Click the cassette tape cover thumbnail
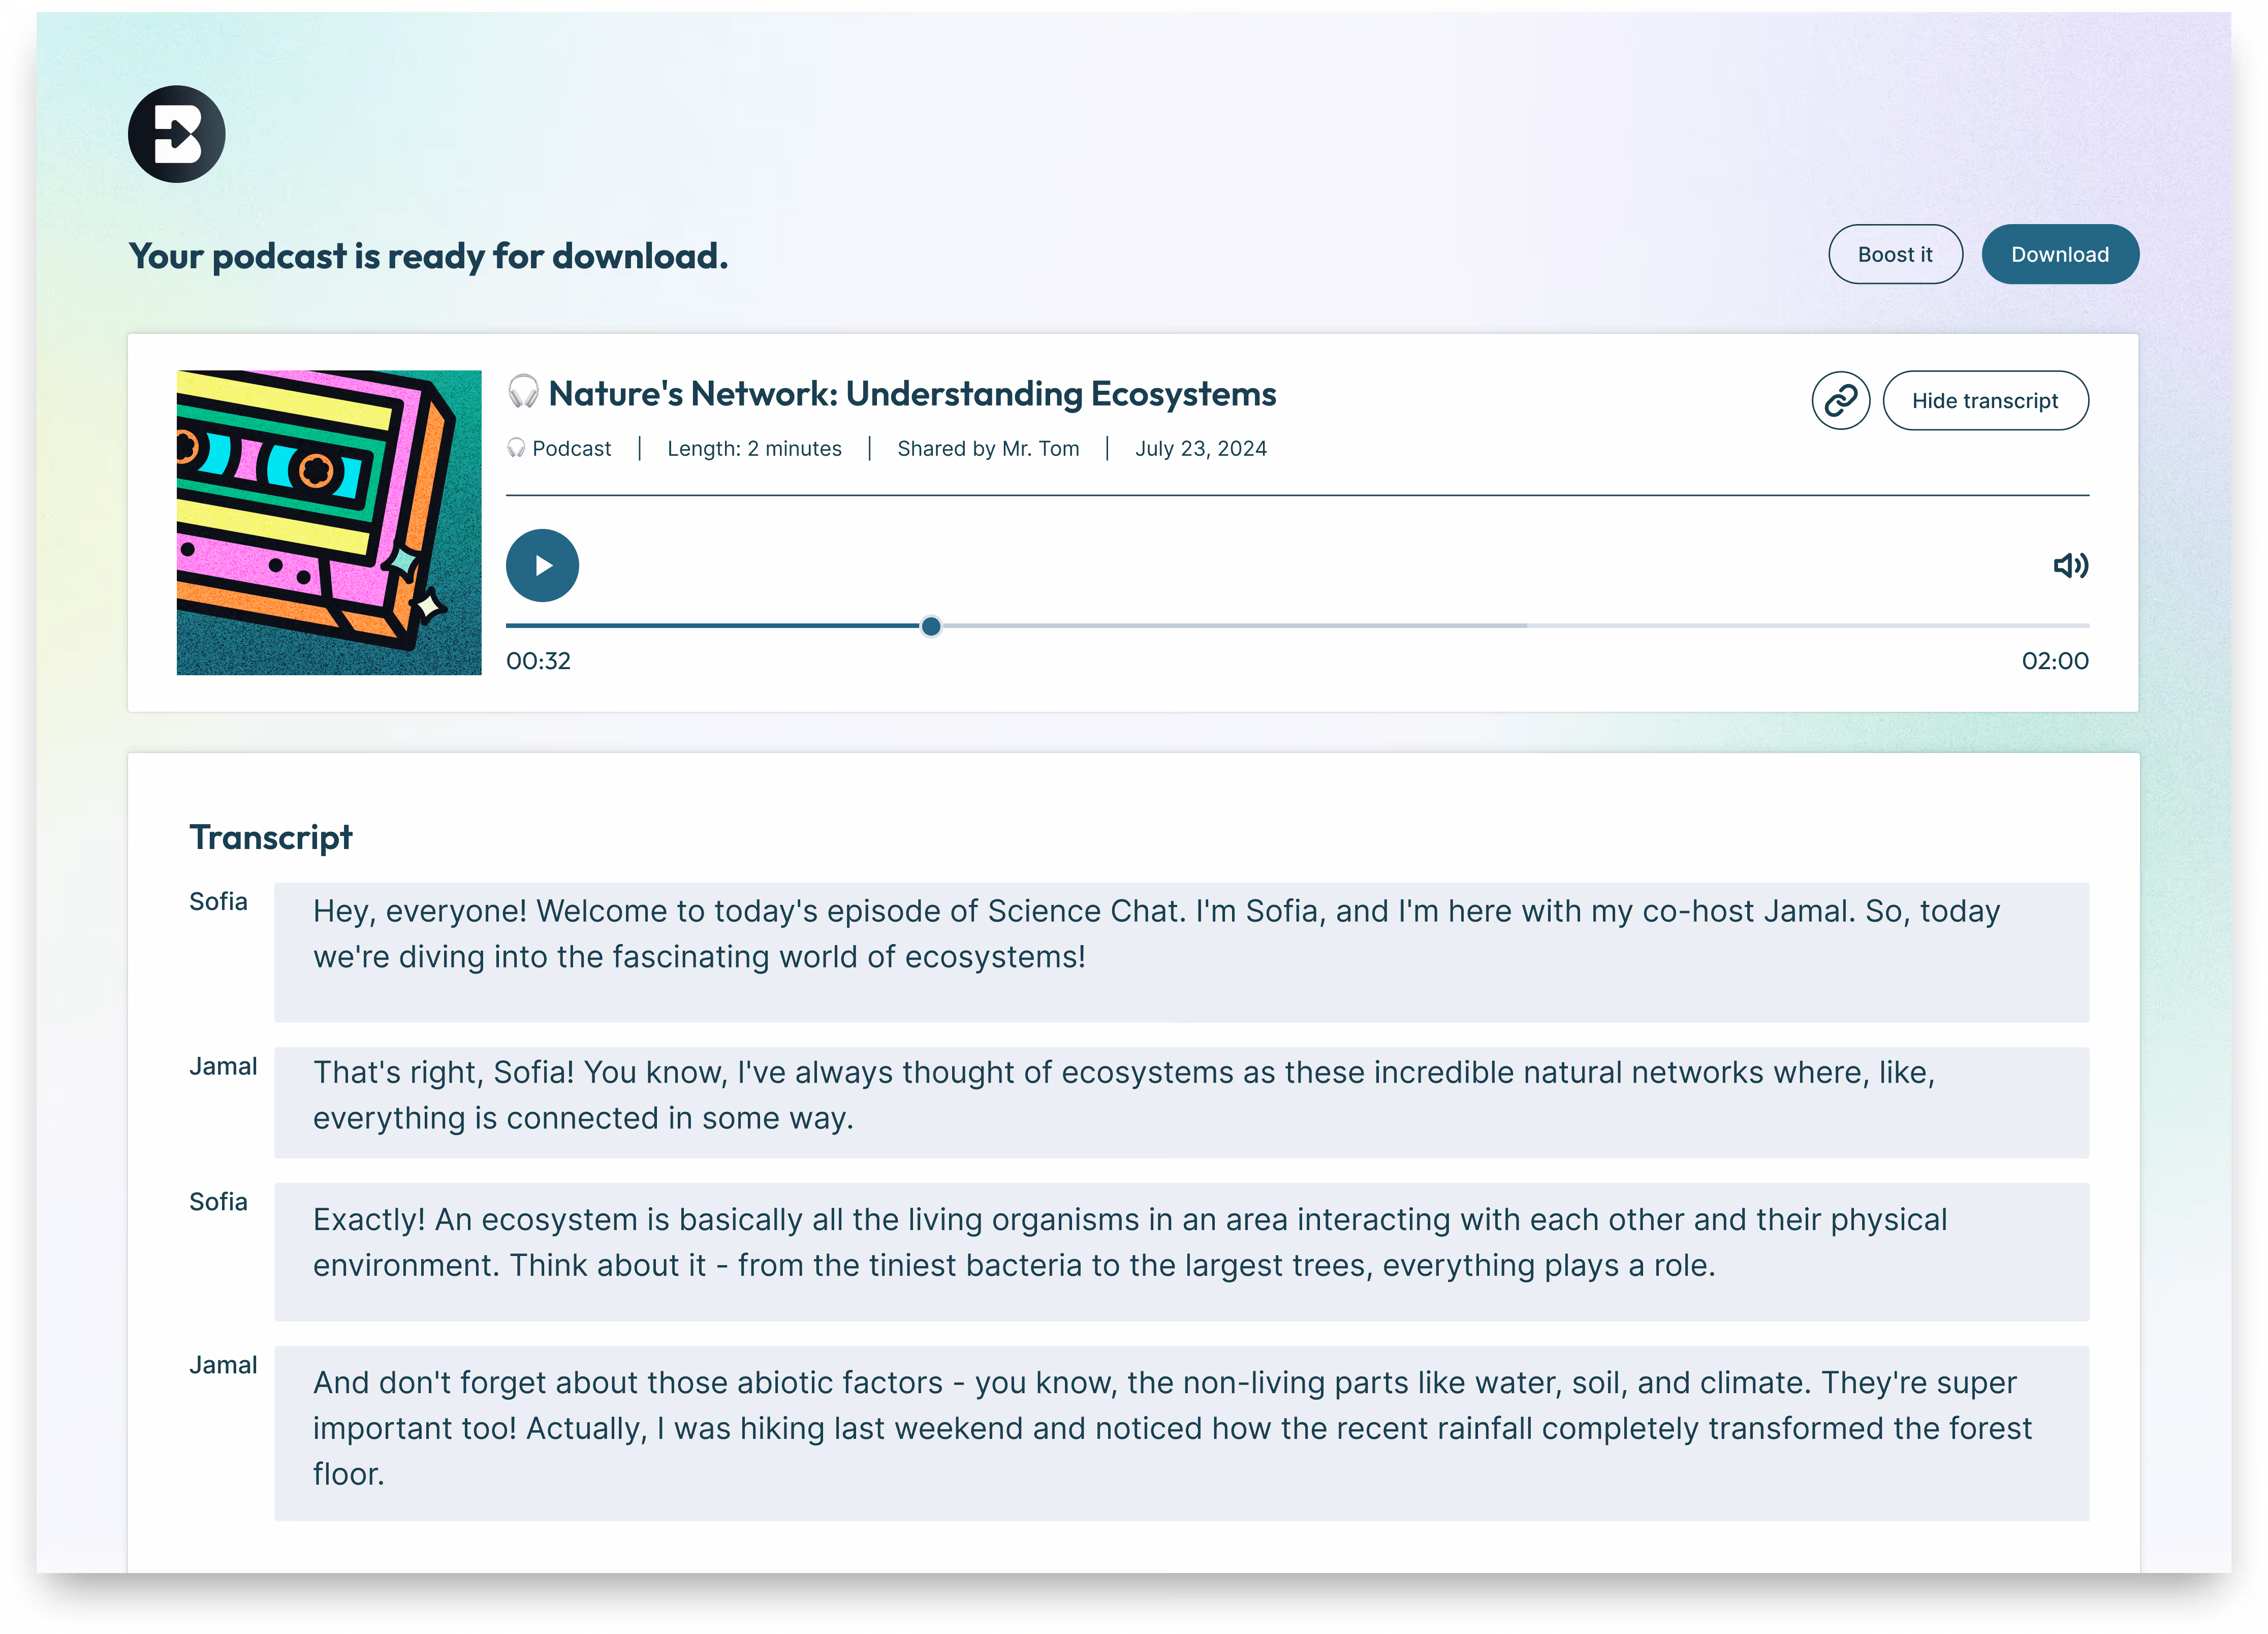 (x=329, y=523)
